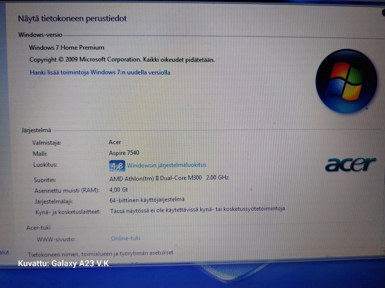Viewport: 385px width, 288px height.
Task: Select the '4,00 Gt' memory value
Action: (119, 190)
